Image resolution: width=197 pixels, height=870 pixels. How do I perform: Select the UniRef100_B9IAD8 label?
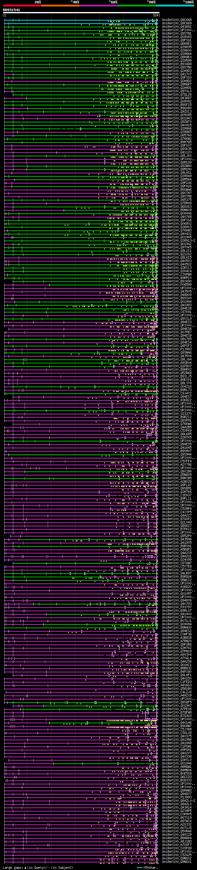tap(176, 64)
